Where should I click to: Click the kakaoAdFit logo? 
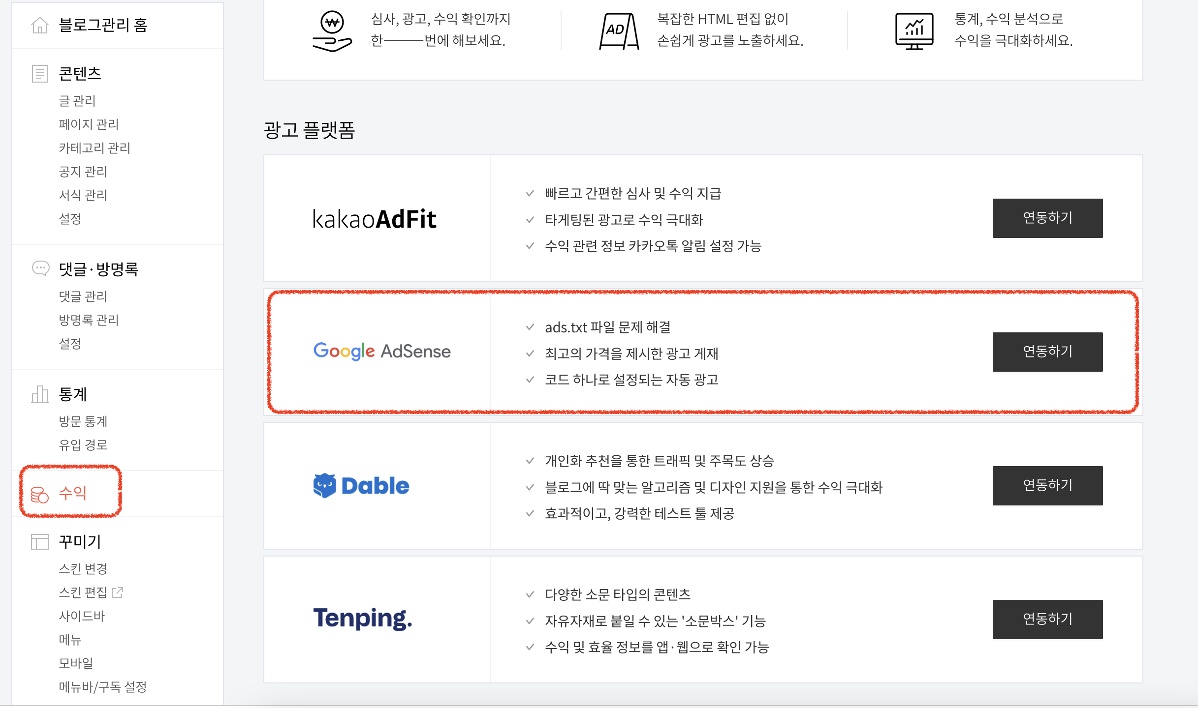point(375,219)
